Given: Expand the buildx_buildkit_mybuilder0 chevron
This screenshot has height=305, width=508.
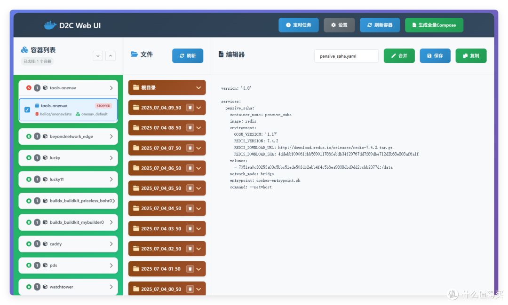Looking at the screenshot, I should click(x=111, y=222).
